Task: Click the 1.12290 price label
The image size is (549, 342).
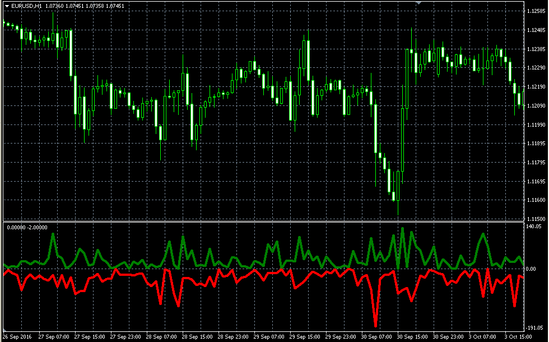Action: (536, 68)
